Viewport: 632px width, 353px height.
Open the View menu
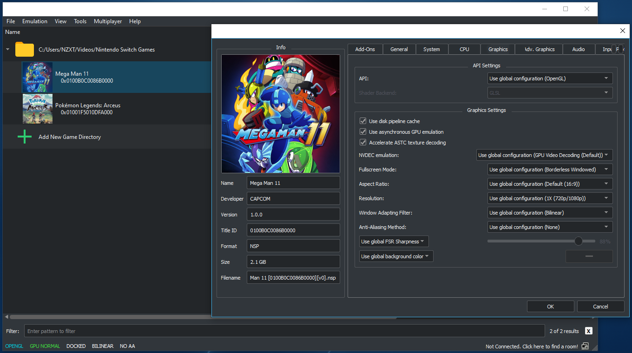(60, 21)
